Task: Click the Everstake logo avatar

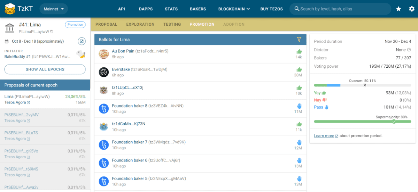Action: click(104, 72)
